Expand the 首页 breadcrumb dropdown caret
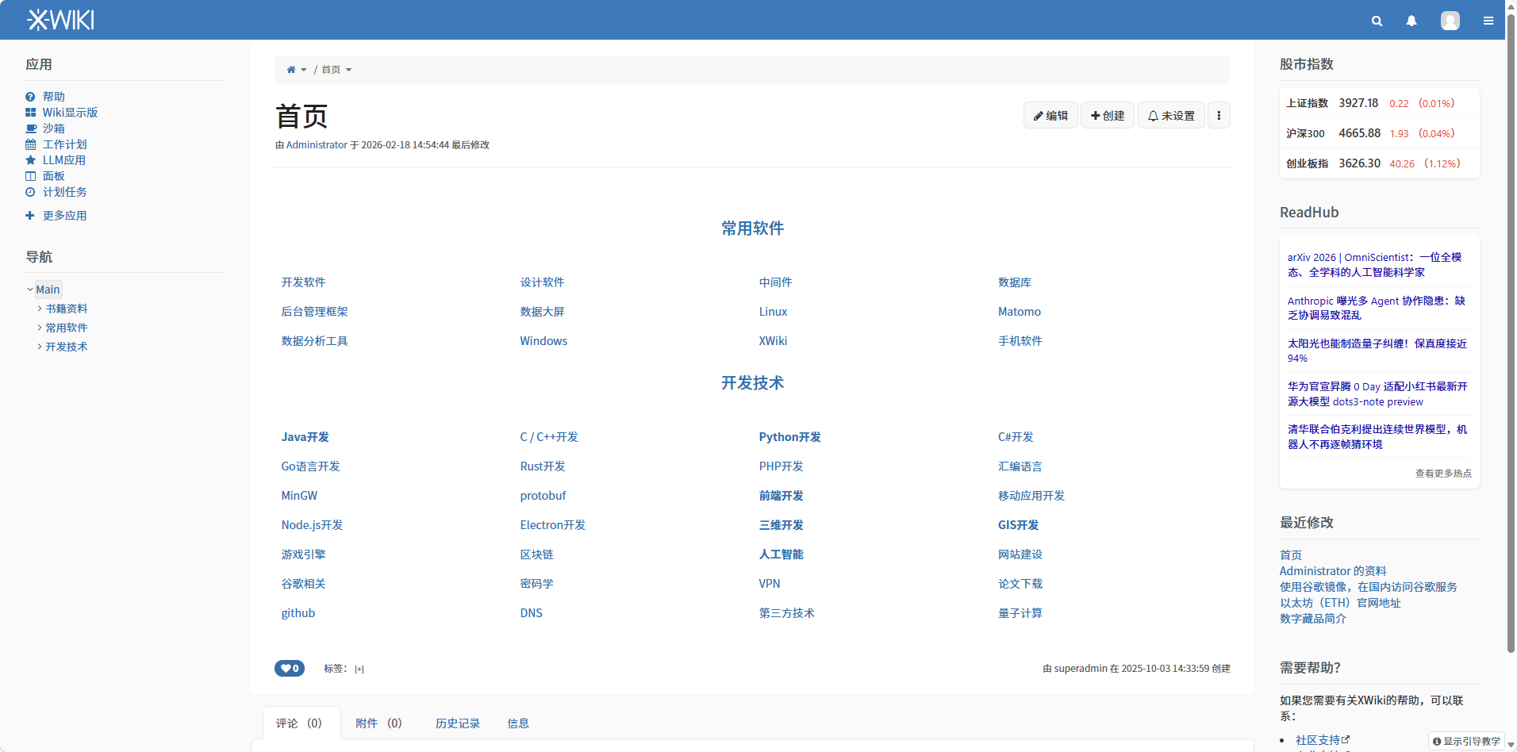This screenshot has height=752, width=1517. click(x=348, y=70)
